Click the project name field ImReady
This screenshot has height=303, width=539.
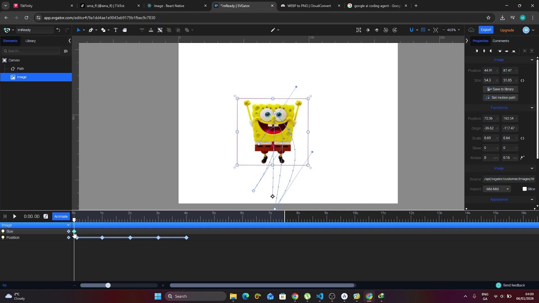click(x=35, y=30)
